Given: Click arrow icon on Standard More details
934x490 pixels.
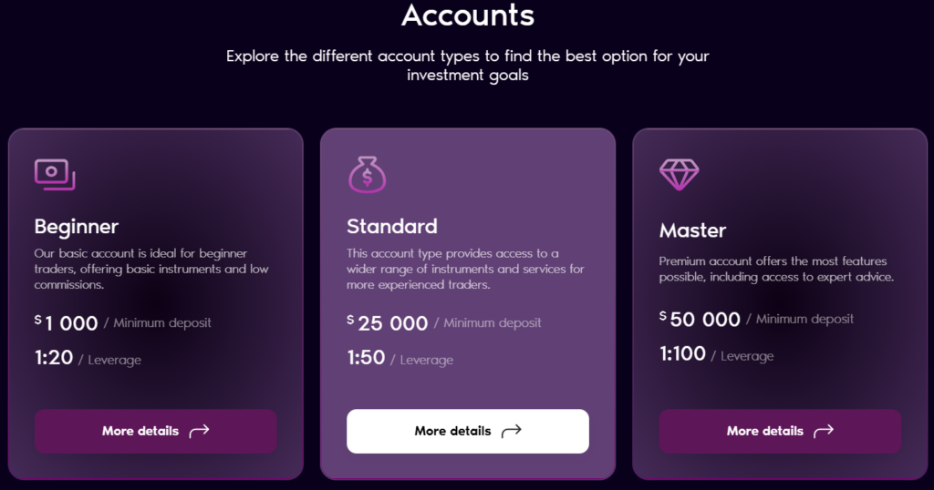Looking at the screenshot, I should (511, 431).
